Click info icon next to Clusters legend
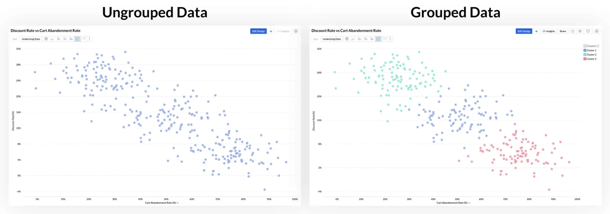Viewport: 610px width, 214px height. coord(598,46)
